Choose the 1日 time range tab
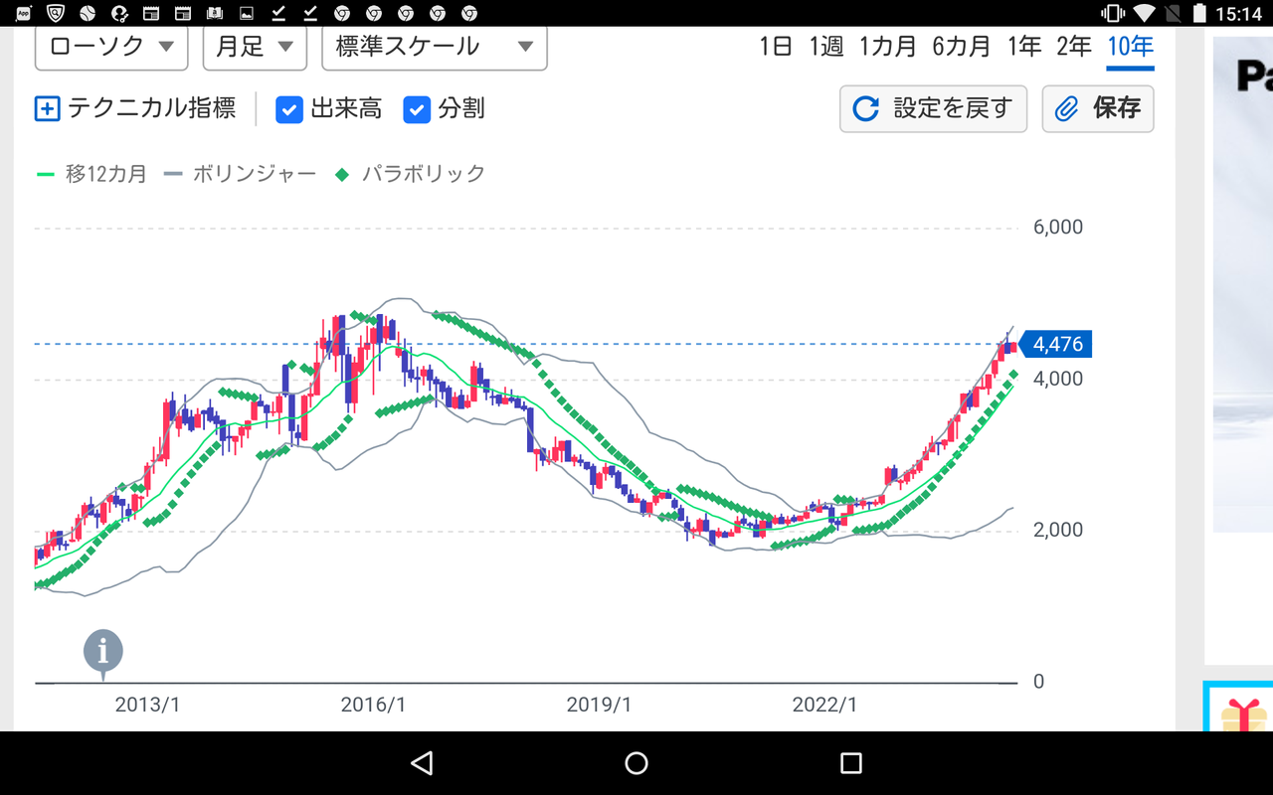Image resolution: width=1273 pixels, height=795 pixels. tap(775, 47)
